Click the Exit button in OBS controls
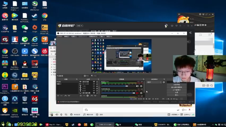 coord(177,95)
